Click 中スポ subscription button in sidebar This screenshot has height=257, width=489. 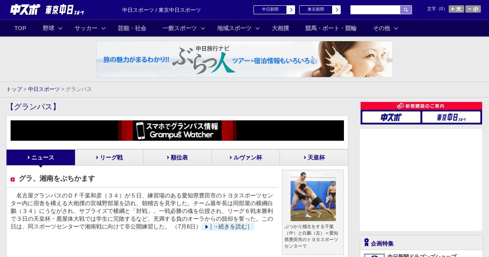391,117
